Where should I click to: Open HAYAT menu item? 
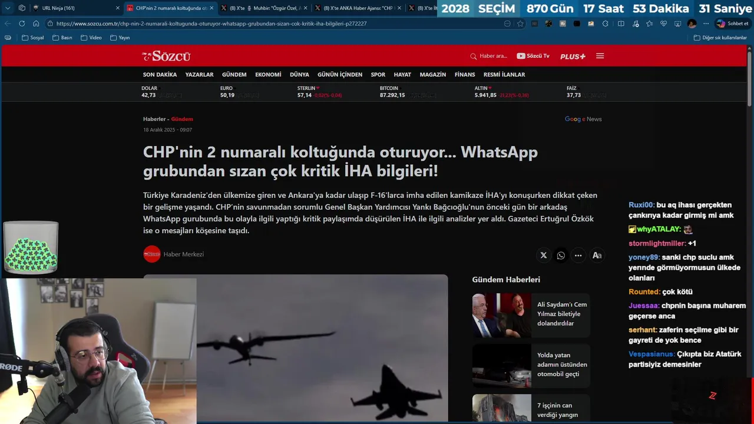click(x=402, y=75)
